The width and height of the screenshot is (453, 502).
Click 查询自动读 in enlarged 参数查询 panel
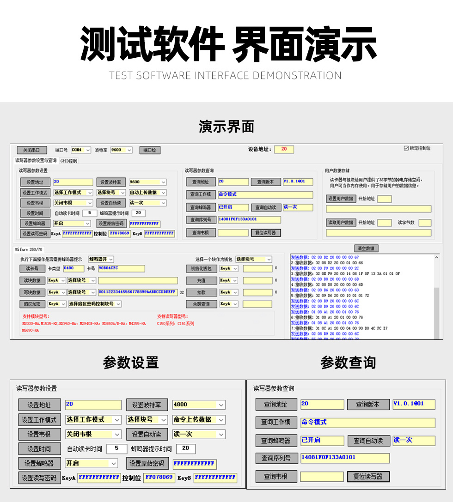click(x=369, y=441)
